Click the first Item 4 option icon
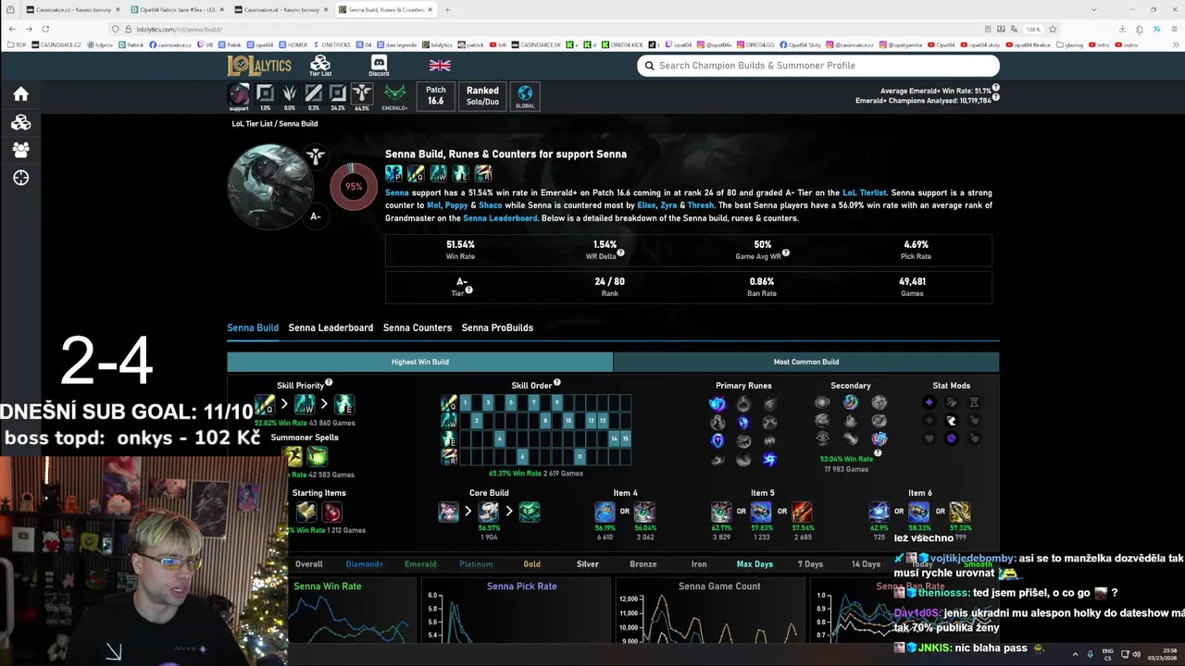Screen dimensions: 1185x666 (605, 512)
